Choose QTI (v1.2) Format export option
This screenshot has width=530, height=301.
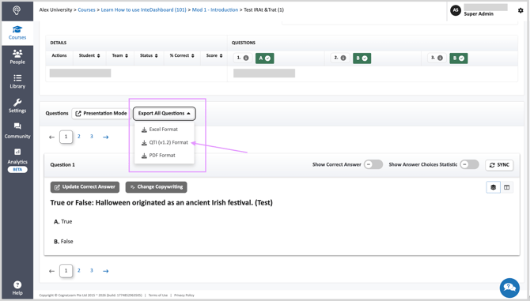click(x=164, y=142)
